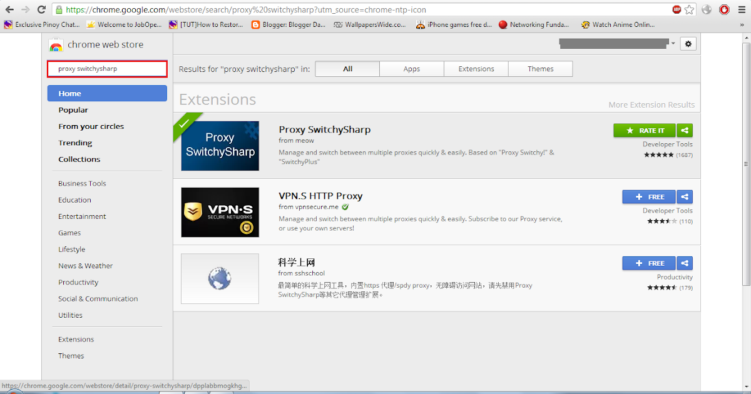The width and height of the screenshot is (751, 394).
Task: Browse the News & Weather category
Action: pos(86,266)
